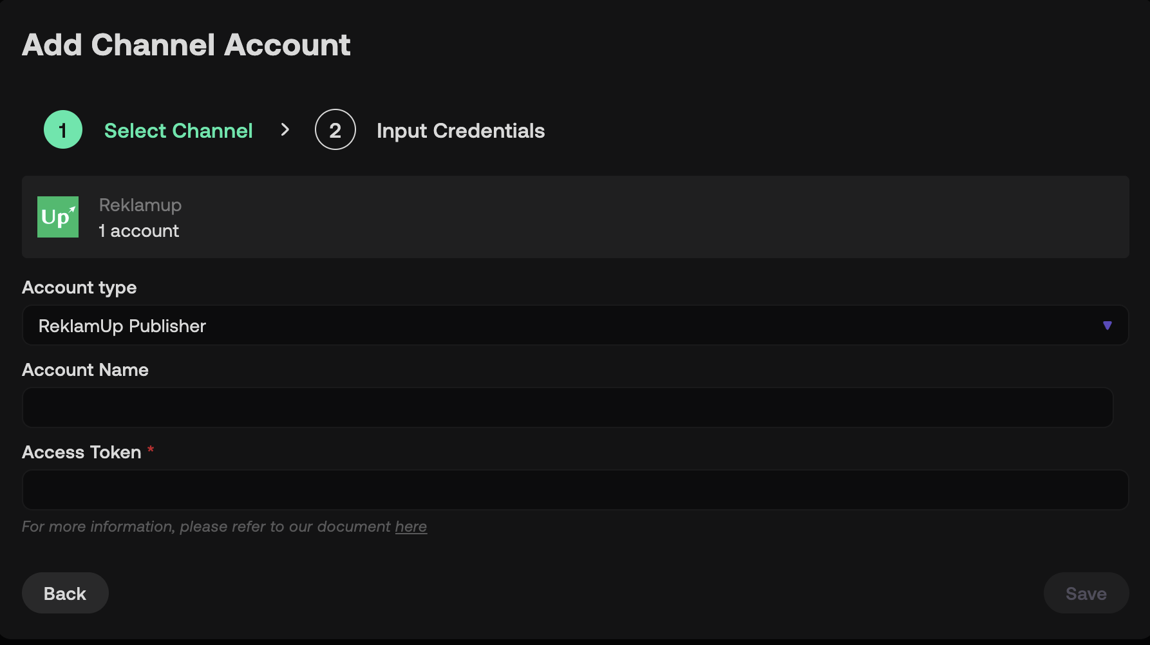Click the Back button

point(65,593)
